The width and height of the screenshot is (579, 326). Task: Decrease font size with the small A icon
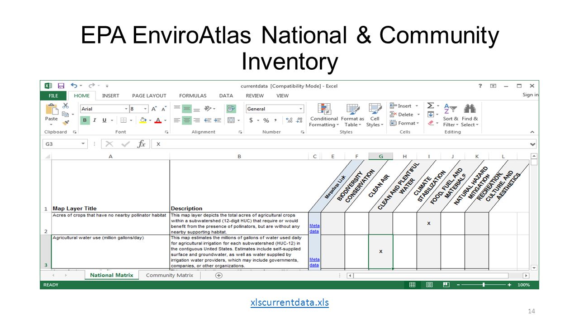point(163,109)
